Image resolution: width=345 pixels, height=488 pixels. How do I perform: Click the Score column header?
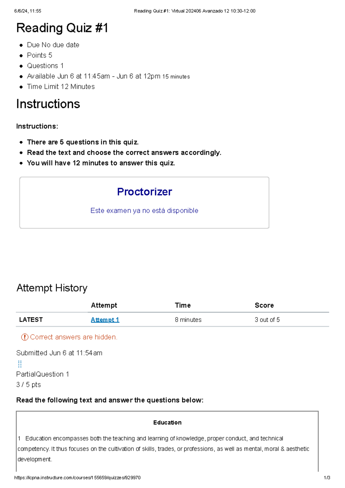tap(264, 305)
